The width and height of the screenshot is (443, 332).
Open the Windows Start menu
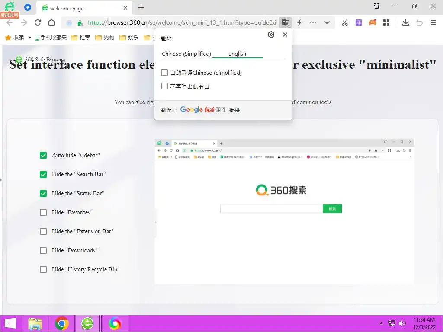tap(10, 323)
